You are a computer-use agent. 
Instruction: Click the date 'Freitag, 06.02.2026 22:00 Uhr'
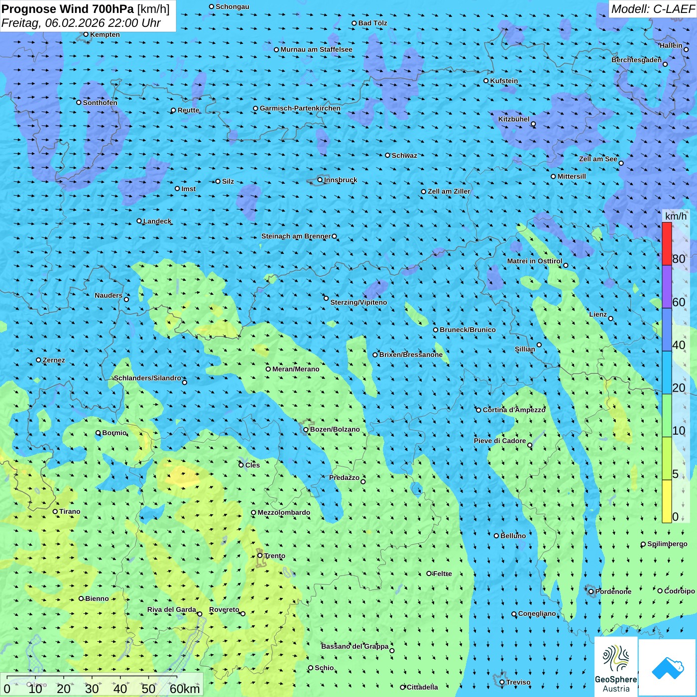[x=81, y=23]
